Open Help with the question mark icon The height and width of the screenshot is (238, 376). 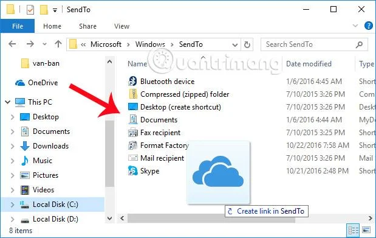pyautogui.click(x=368, y=26)
